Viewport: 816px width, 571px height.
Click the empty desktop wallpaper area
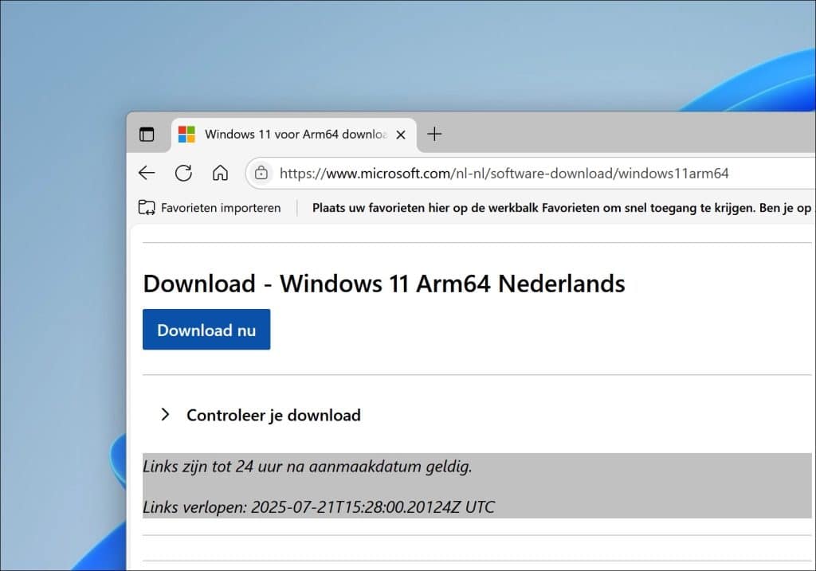[364, 52]
